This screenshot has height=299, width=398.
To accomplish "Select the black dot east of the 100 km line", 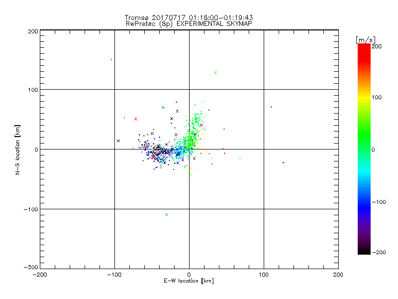I will click(283, 163).
